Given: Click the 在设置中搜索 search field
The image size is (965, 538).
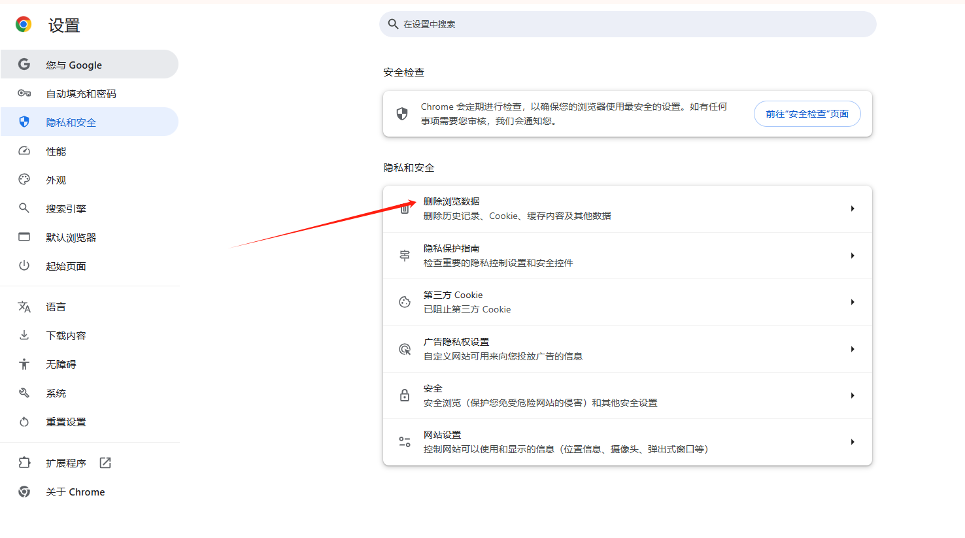Looking at the screenshot, I should [x=628, y=24].
